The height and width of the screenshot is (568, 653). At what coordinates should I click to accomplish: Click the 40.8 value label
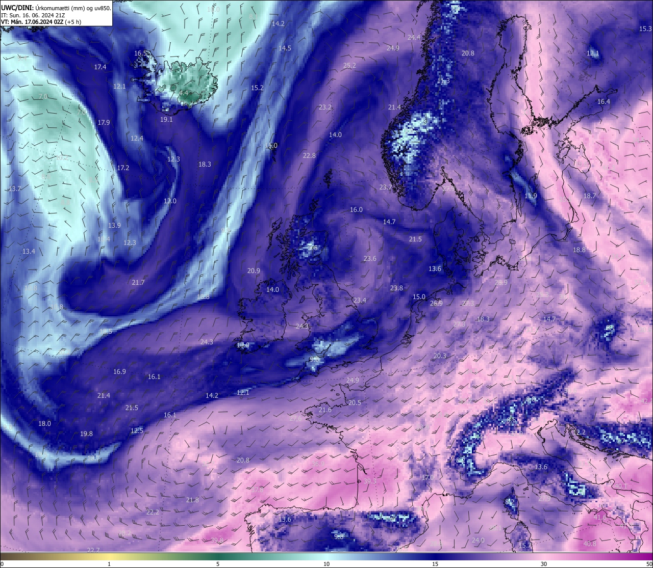coord(590,544)
